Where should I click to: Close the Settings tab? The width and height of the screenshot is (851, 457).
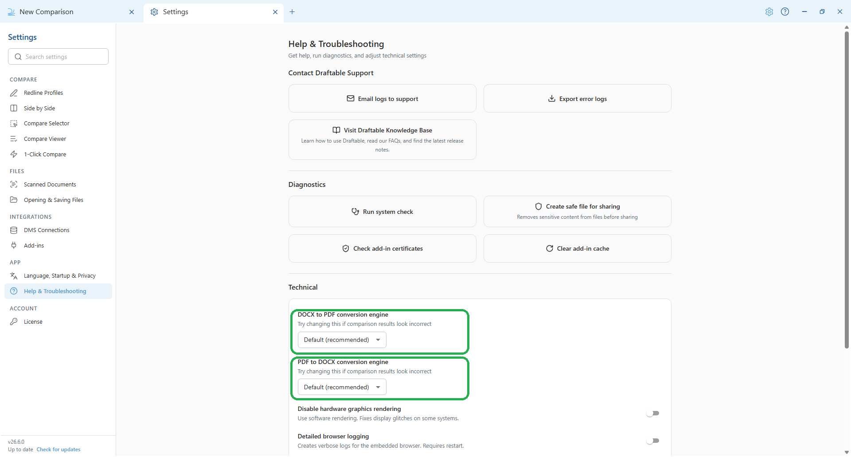pyautogui.click(x=275, y=12)
